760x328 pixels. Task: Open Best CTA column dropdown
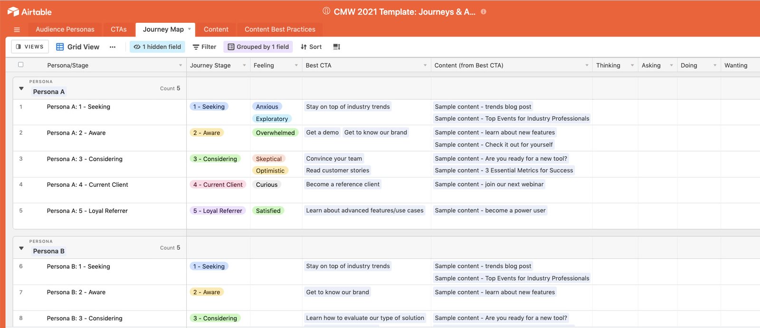(x=425, y=65)
